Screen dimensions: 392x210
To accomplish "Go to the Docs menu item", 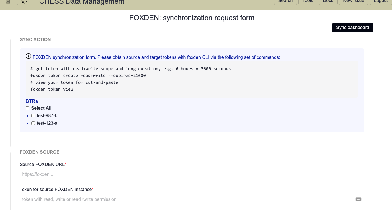I will click(x=328, y=2).
